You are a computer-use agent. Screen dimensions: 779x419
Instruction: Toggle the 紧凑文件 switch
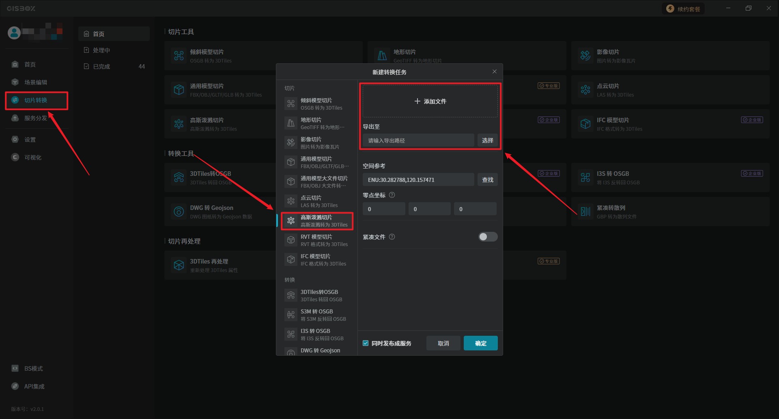[487, 237]
